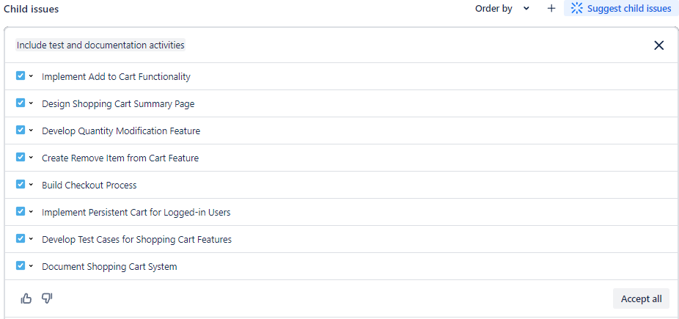The height and width of the screenshot is (319, 679).
Task: Dismiss the suggestions panel with the X icon
Action: point(658,45)
